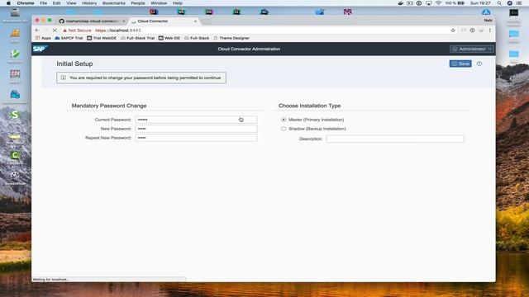Image resolution: width=529 pixels, height=297 pixels.
Task: Click the AirPlay display icon
Action: pos(428,3)
